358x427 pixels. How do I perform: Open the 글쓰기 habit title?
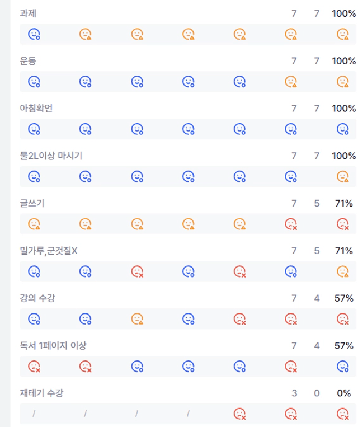[x=32, y=203]
